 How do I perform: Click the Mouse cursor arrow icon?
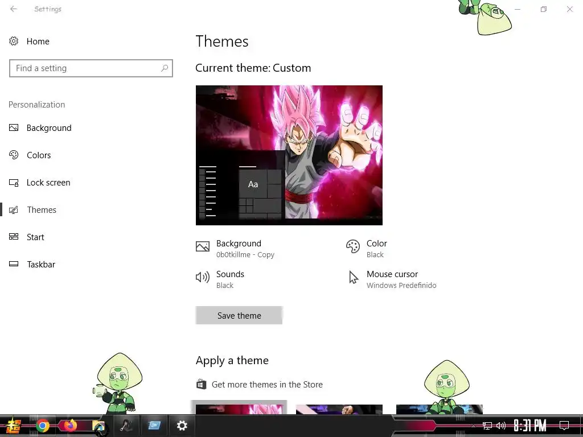354,277
